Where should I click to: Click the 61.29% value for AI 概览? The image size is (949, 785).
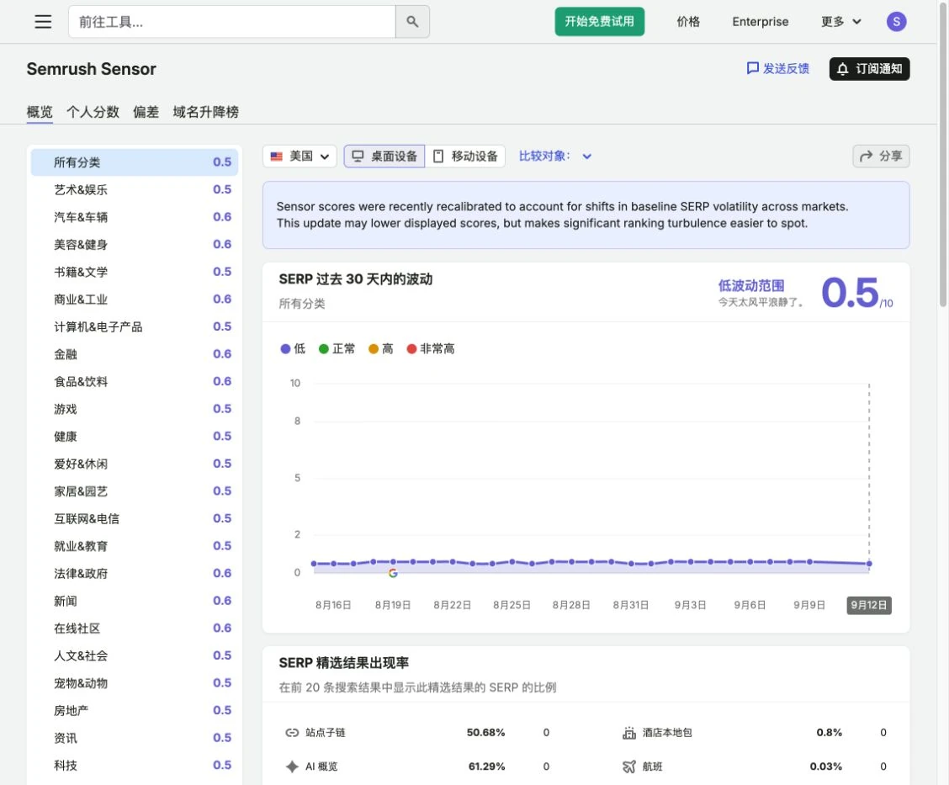(x=486, y=766)
